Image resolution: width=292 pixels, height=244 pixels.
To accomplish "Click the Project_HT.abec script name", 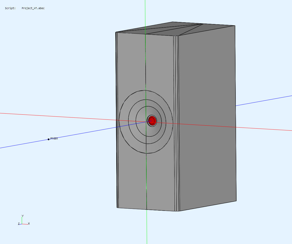I will (33, 8).
